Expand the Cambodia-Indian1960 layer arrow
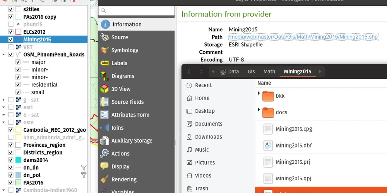Viewport: 387px width, 193px height. click(3, 190)
